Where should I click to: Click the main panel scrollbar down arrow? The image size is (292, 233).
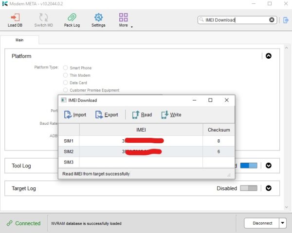pos(287,207)
